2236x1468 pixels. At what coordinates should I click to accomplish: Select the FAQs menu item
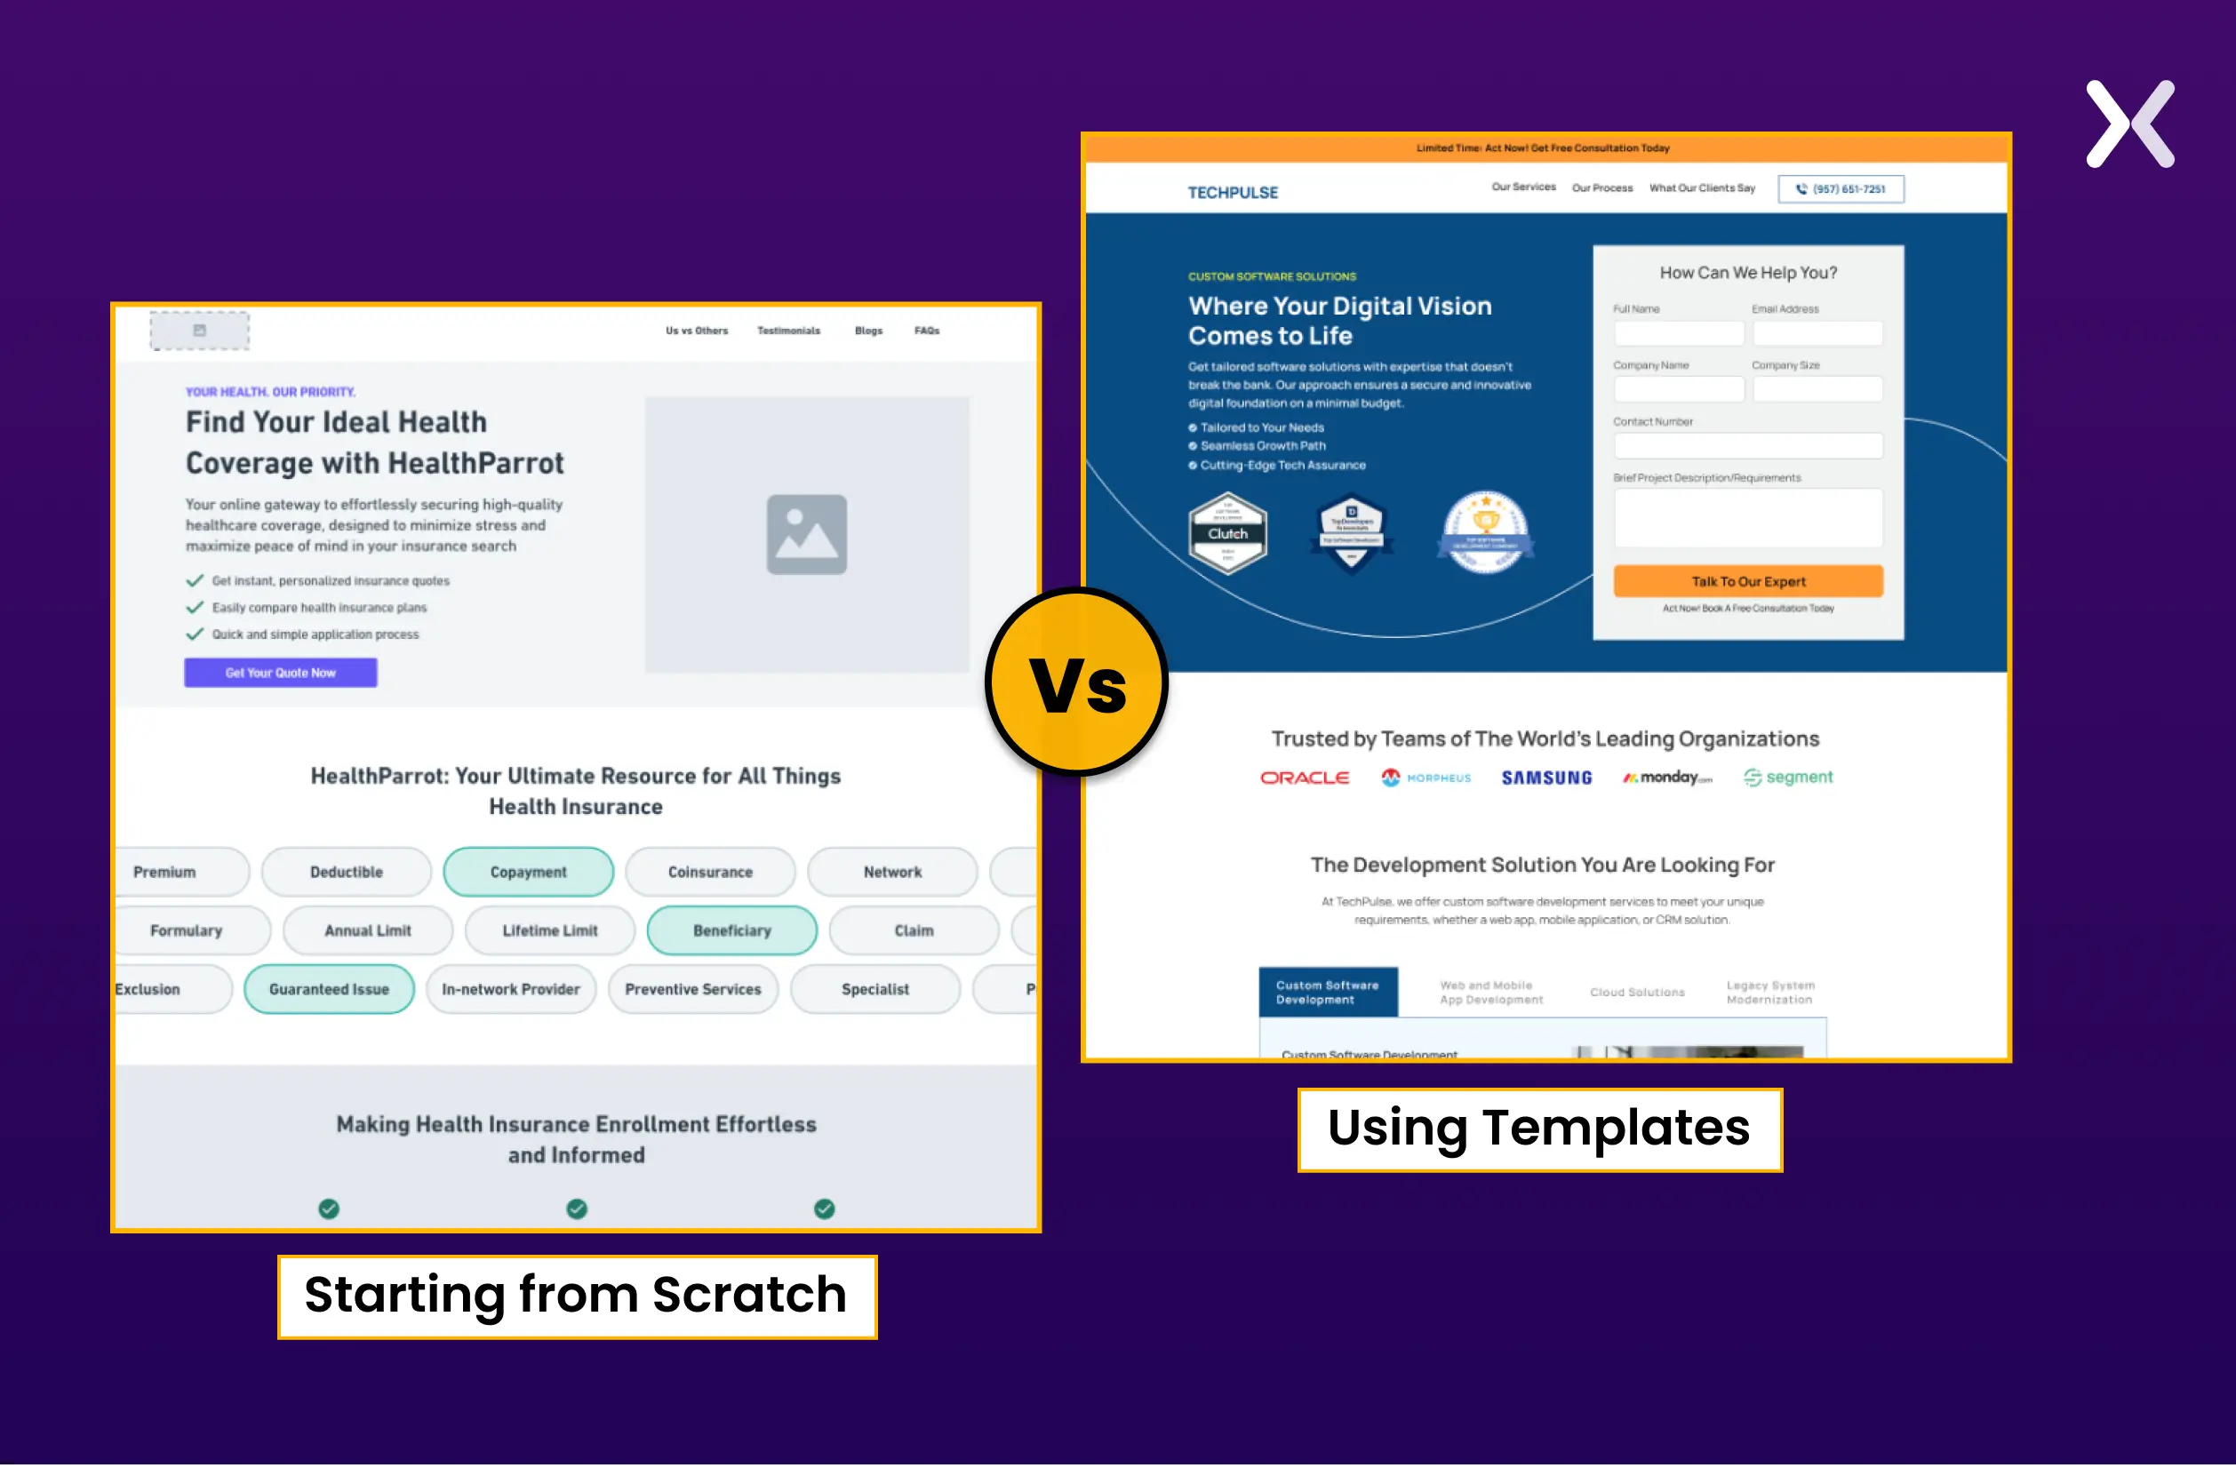pyautogui.click(x=929, y=331)
